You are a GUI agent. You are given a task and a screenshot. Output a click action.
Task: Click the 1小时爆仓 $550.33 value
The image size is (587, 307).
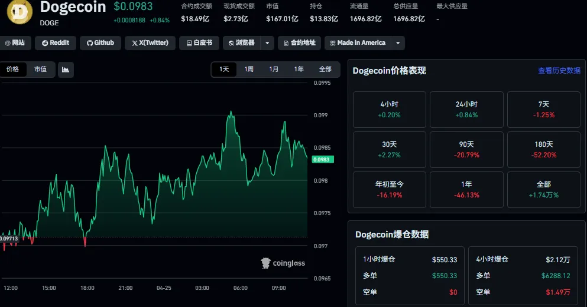pyautogui.click(x=445, y=260)
